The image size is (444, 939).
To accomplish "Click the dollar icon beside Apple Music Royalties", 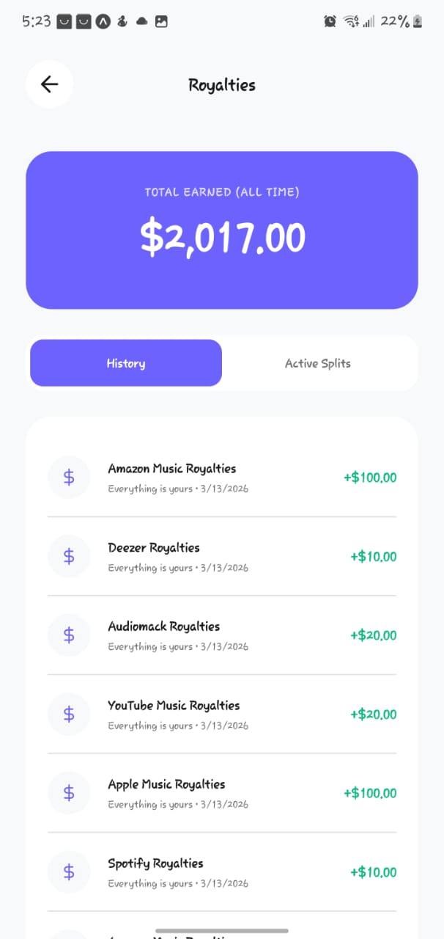I will 69,793.
